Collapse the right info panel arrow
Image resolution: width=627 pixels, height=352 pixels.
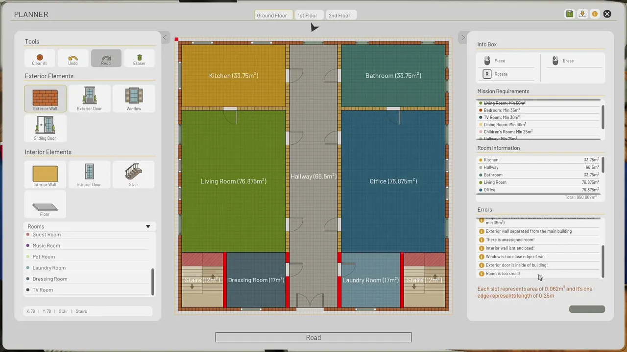pos(463,38)
